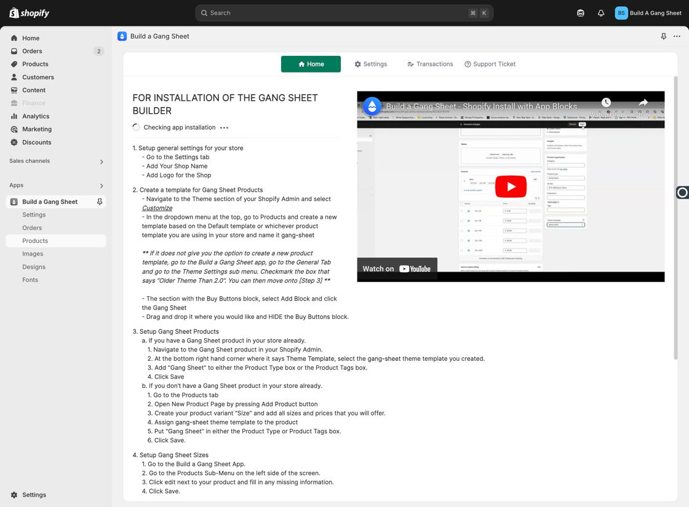Open Products under Build a Gang Sheet
This screenshot has width=689, height=507.
pyautogui.click(x=56, y=240)
